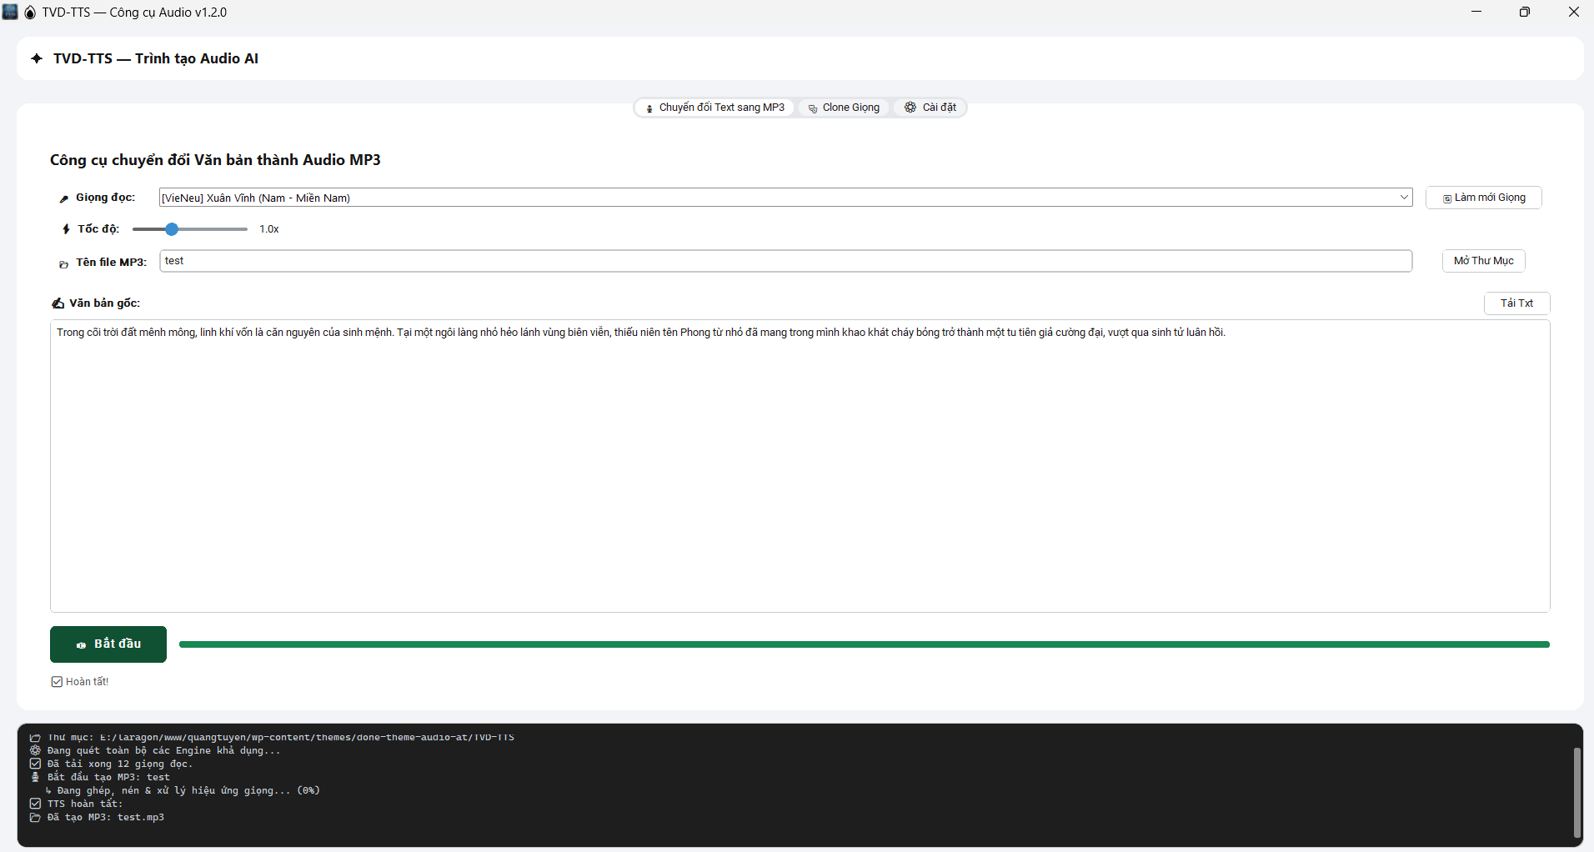Click the Mở Thư Mục button
Image resolution: width=1594 pixels, height=852 pixels.
click(x=1483, y=261)
